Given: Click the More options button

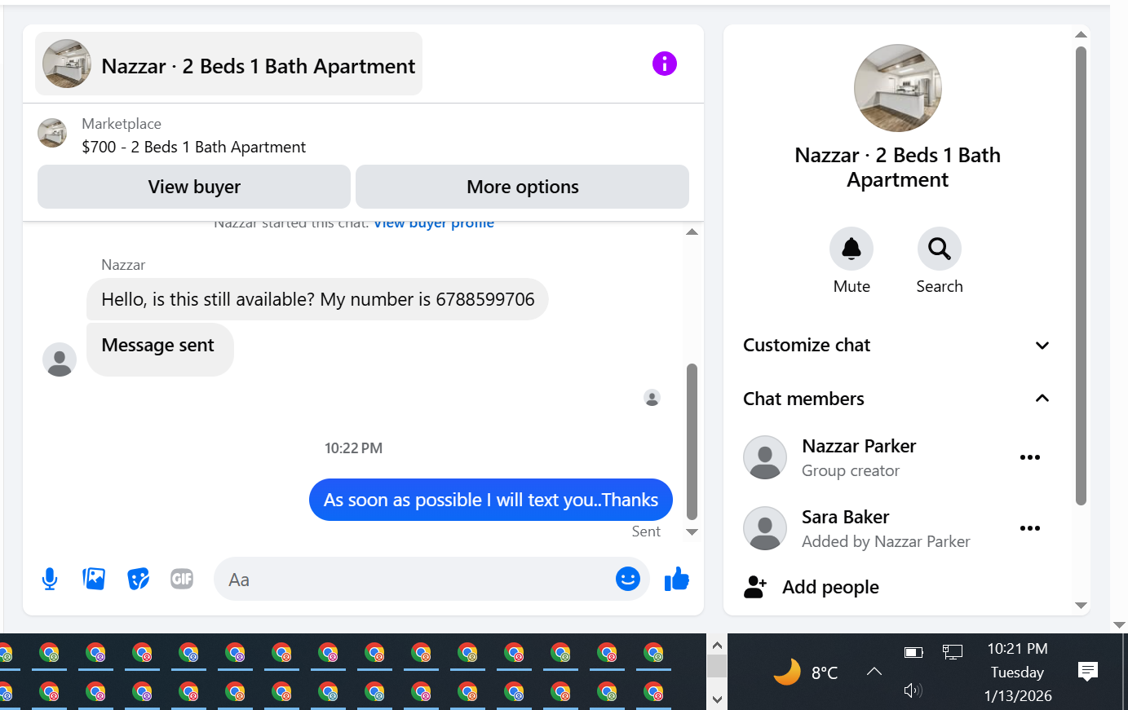Looking at the screenshot, I should pyautogui.click(x=522, y=187).
